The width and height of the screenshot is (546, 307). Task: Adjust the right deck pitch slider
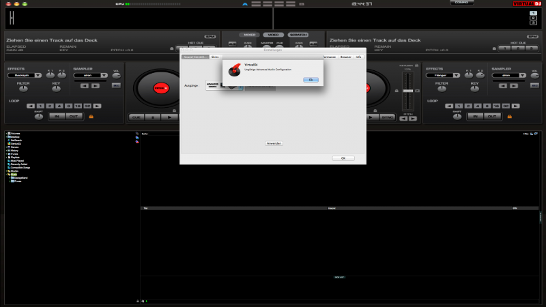(x=407, y=91)
